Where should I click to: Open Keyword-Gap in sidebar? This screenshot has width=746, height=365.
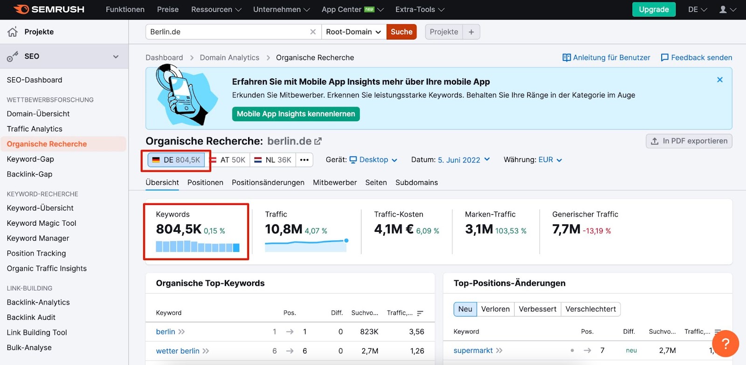point(30,159)
